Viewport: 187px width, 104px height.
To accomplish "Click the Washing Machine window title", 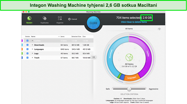I will click(x=93, y=12).
